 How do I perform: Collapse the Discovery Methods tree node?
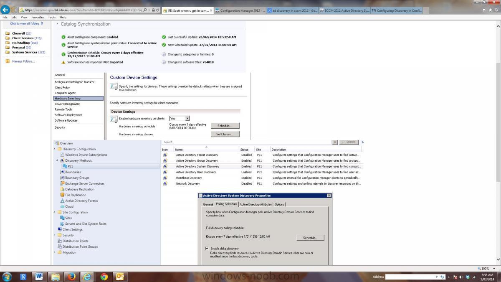(58, 160)
